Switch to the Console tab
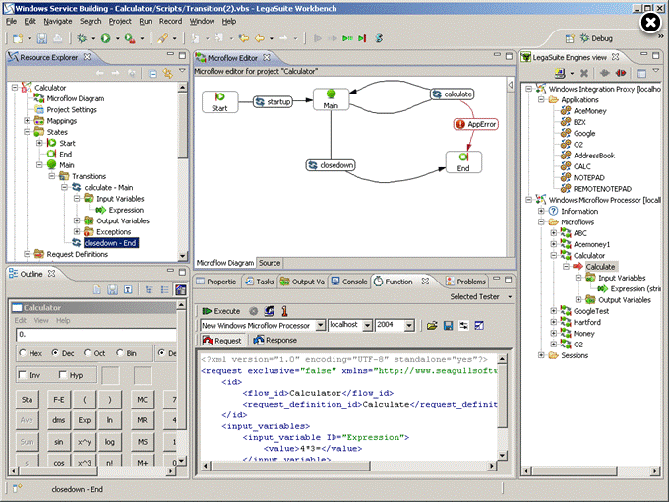The height and width of the screenshot is (502, 669). click(x=349, y=282)
